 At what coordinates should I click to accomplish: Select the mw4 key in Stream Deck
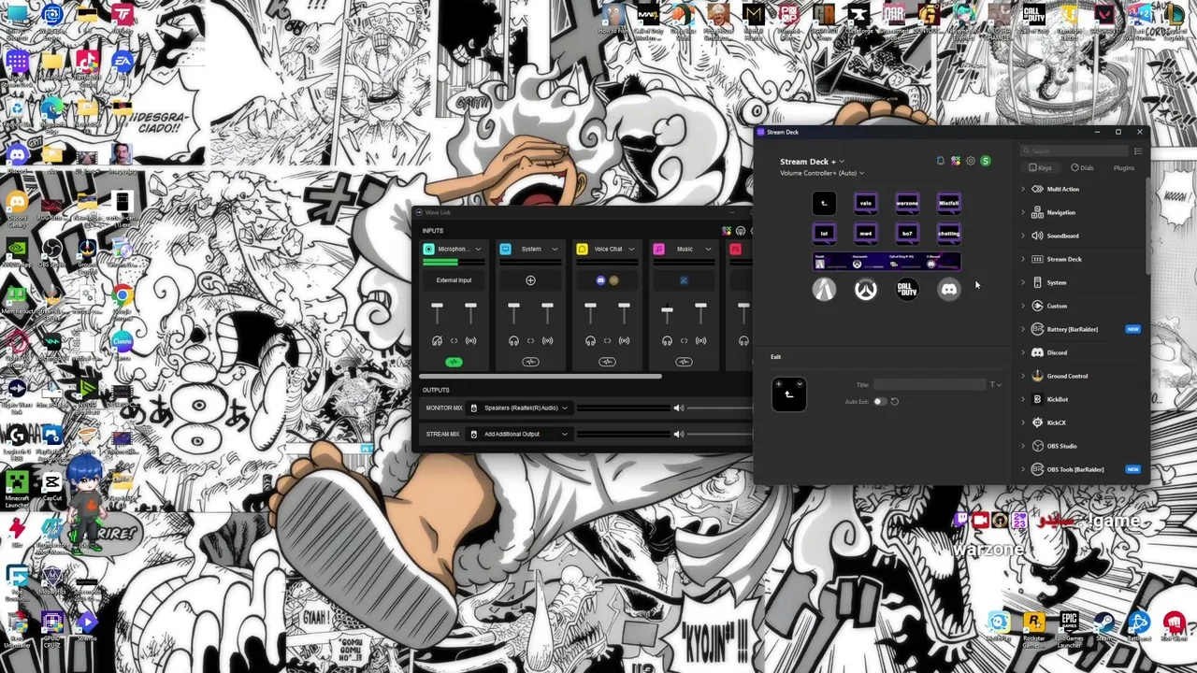pyautogui.click(x=866, y=233)
